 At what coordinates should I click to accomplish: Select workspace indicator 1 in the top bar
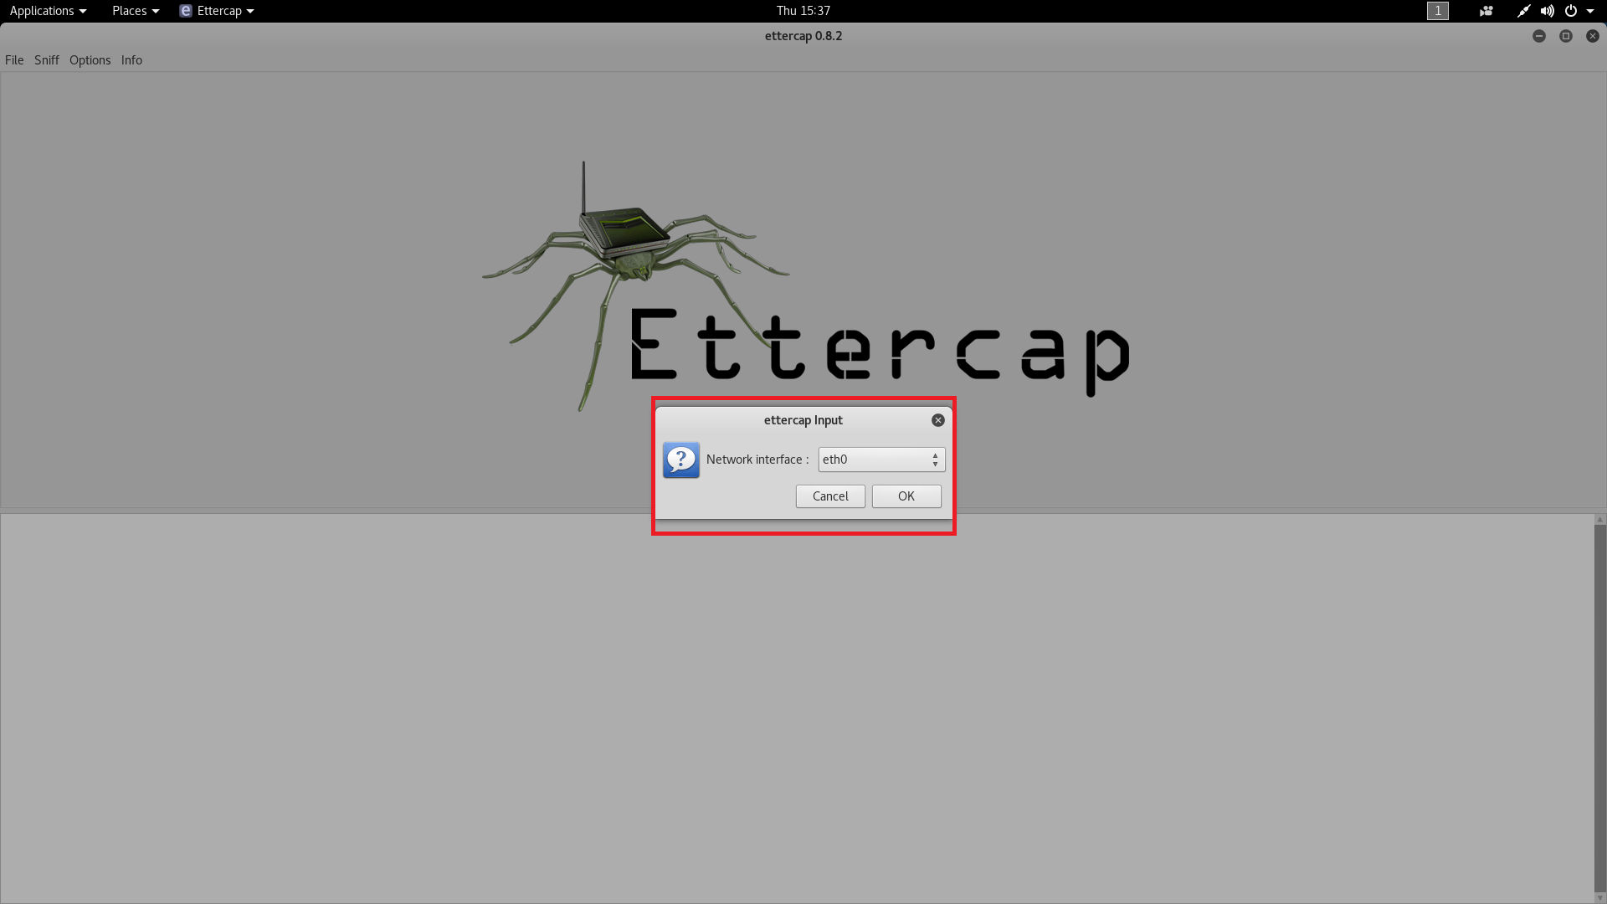coord(1438,11)
